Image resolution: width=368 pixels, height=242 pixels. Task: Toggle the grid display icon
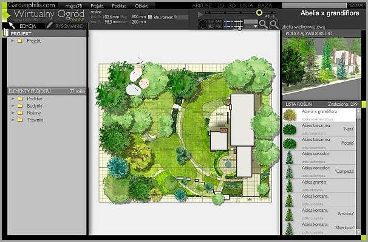[x=238, y=24]
